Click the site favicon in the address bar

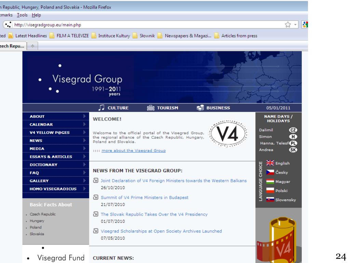[x=8, y=25]
